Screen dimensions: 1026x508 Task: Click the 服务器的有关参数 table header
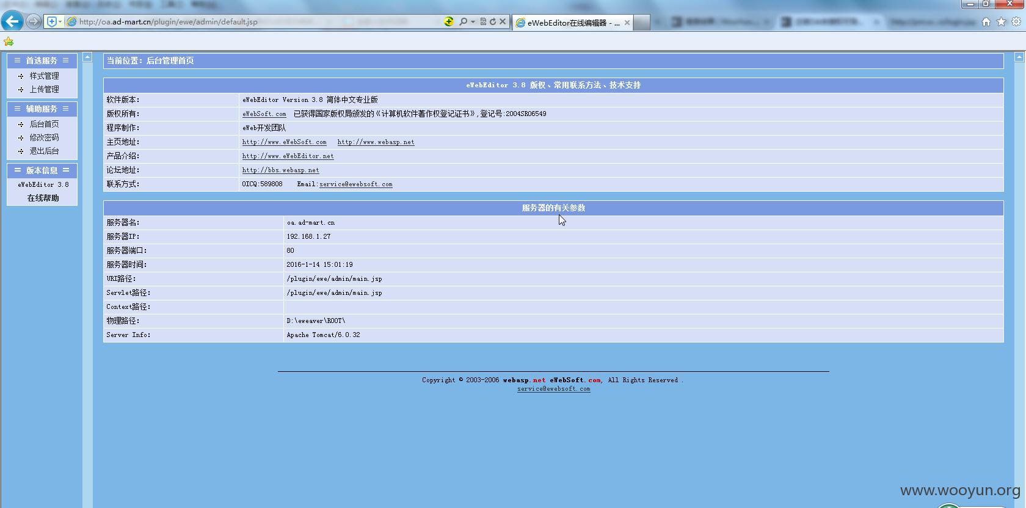pyautogui.click(x=553, y=208)
